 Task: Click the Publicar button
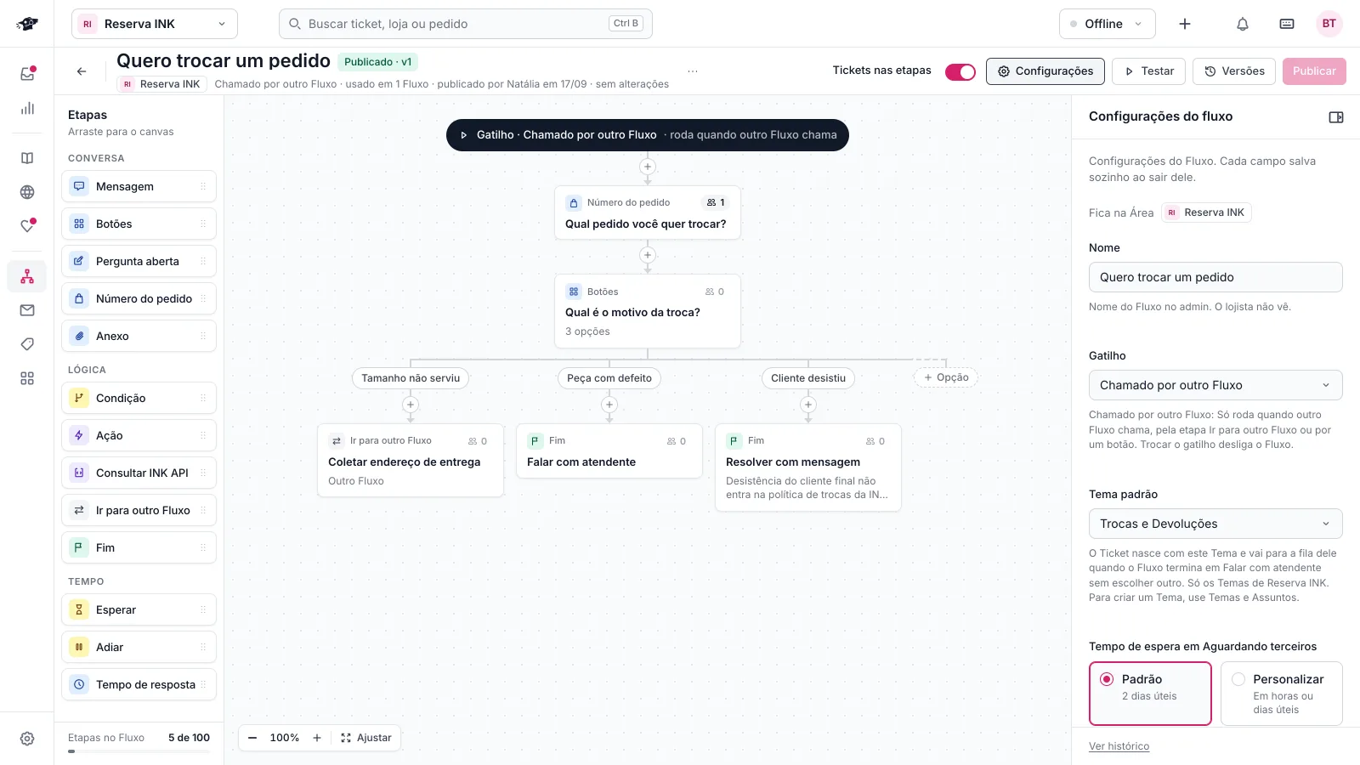[1314, 71]
